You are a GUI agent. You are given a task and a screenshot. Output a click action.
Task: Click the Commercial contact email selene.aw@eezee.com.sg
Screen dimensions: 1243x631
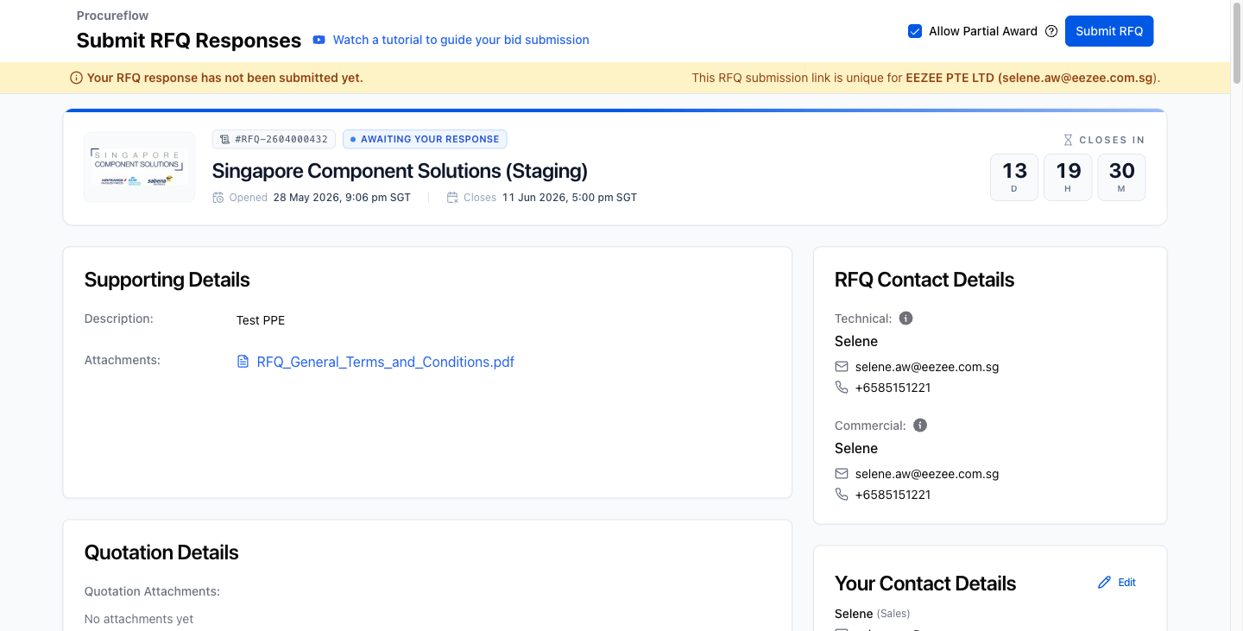pos(927,474)
